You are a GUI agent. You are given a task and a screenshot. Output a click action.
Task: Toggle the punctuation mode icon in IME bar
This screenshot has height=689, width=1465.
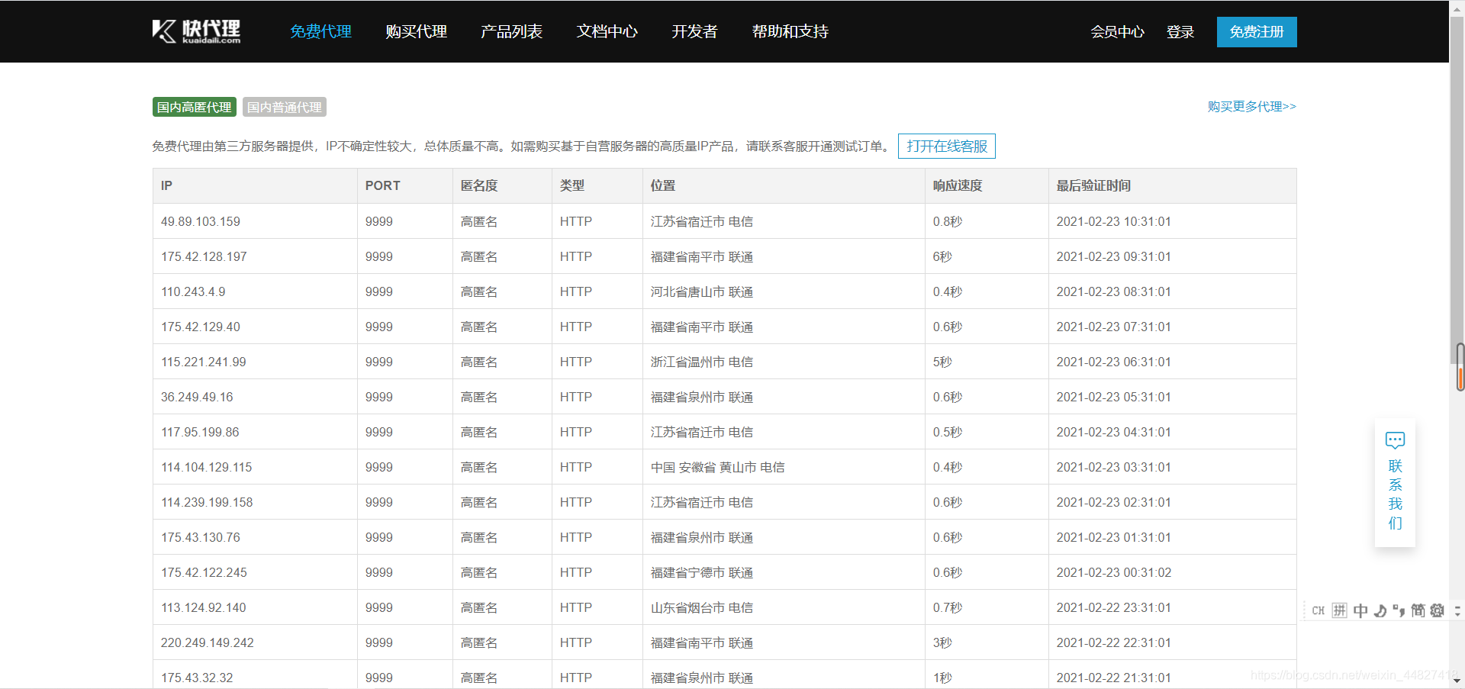point(1399,610)
